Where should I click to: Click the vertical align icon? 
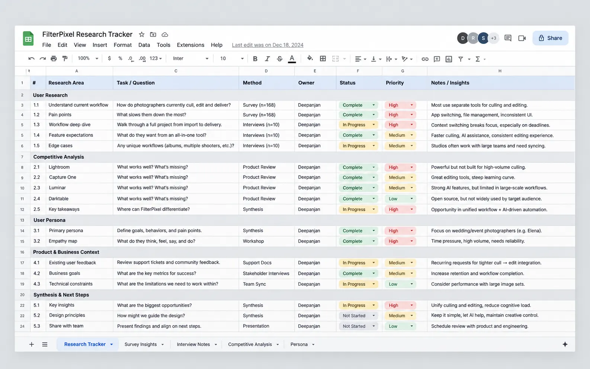(373, 59)
